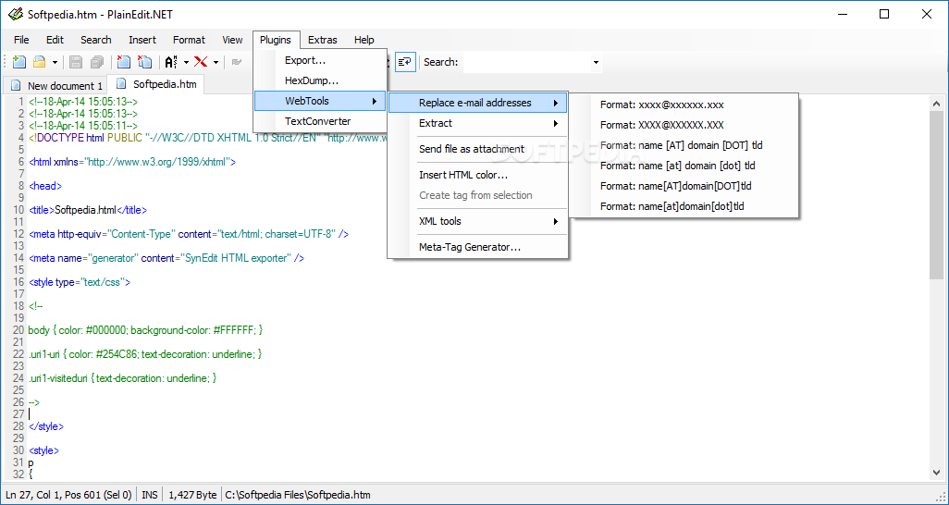Viewport: 949px width, 505px height.
Task: Select Format: name [AT] domain [DOT] tld
Action: 684,145
